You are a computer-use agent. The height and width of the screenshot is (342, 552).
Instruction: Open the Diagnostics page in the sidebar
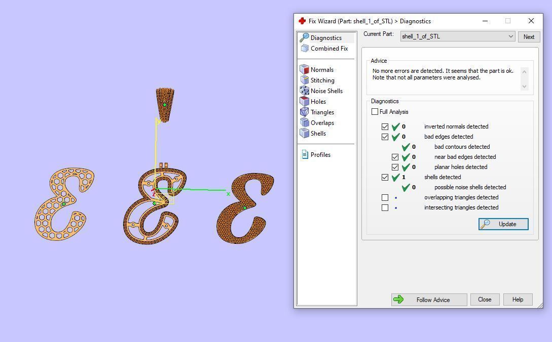click(x=326, y=37)
